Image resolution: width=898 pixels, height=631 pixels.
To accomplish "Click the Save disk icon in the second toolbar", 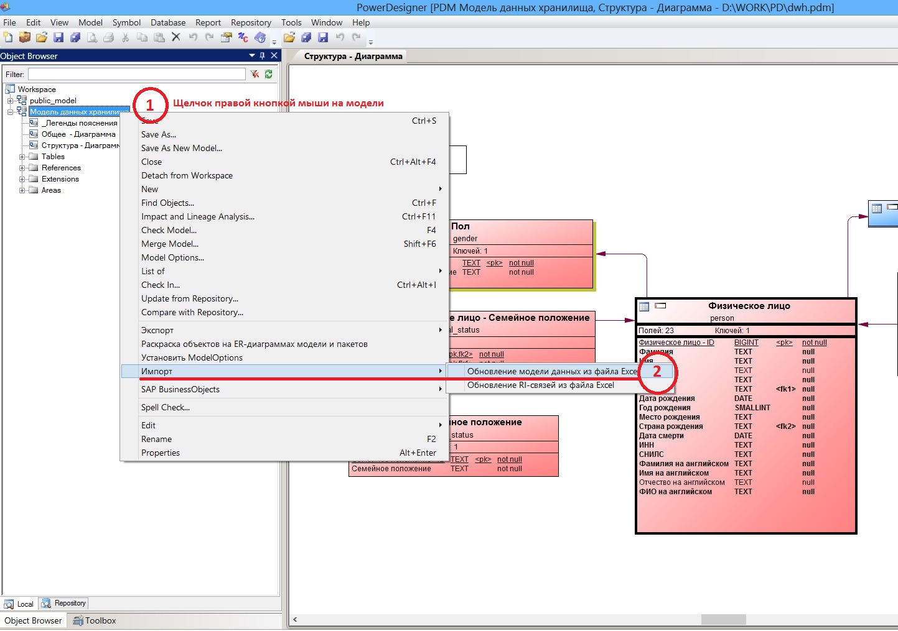I will 323,37.
